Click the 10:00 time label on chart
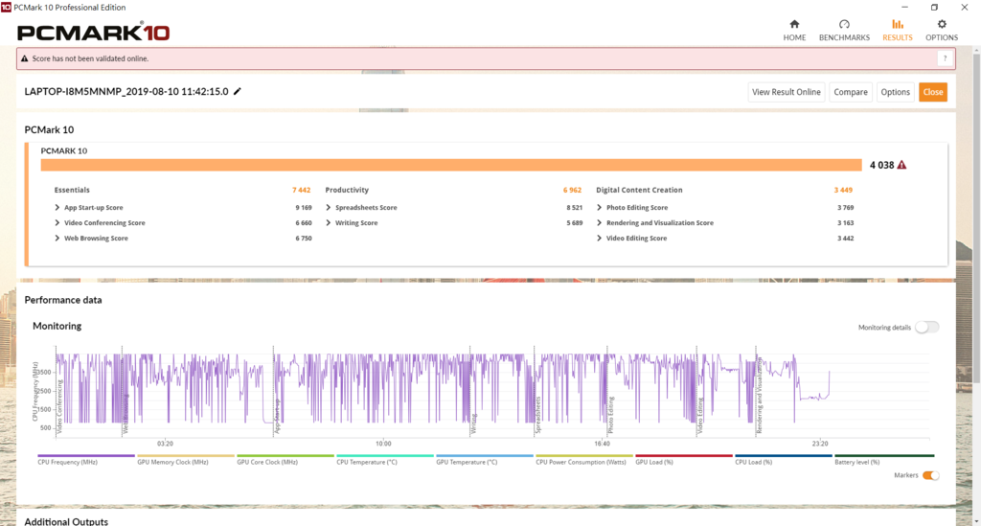The image size is (981, 526). tap(383, 444)
